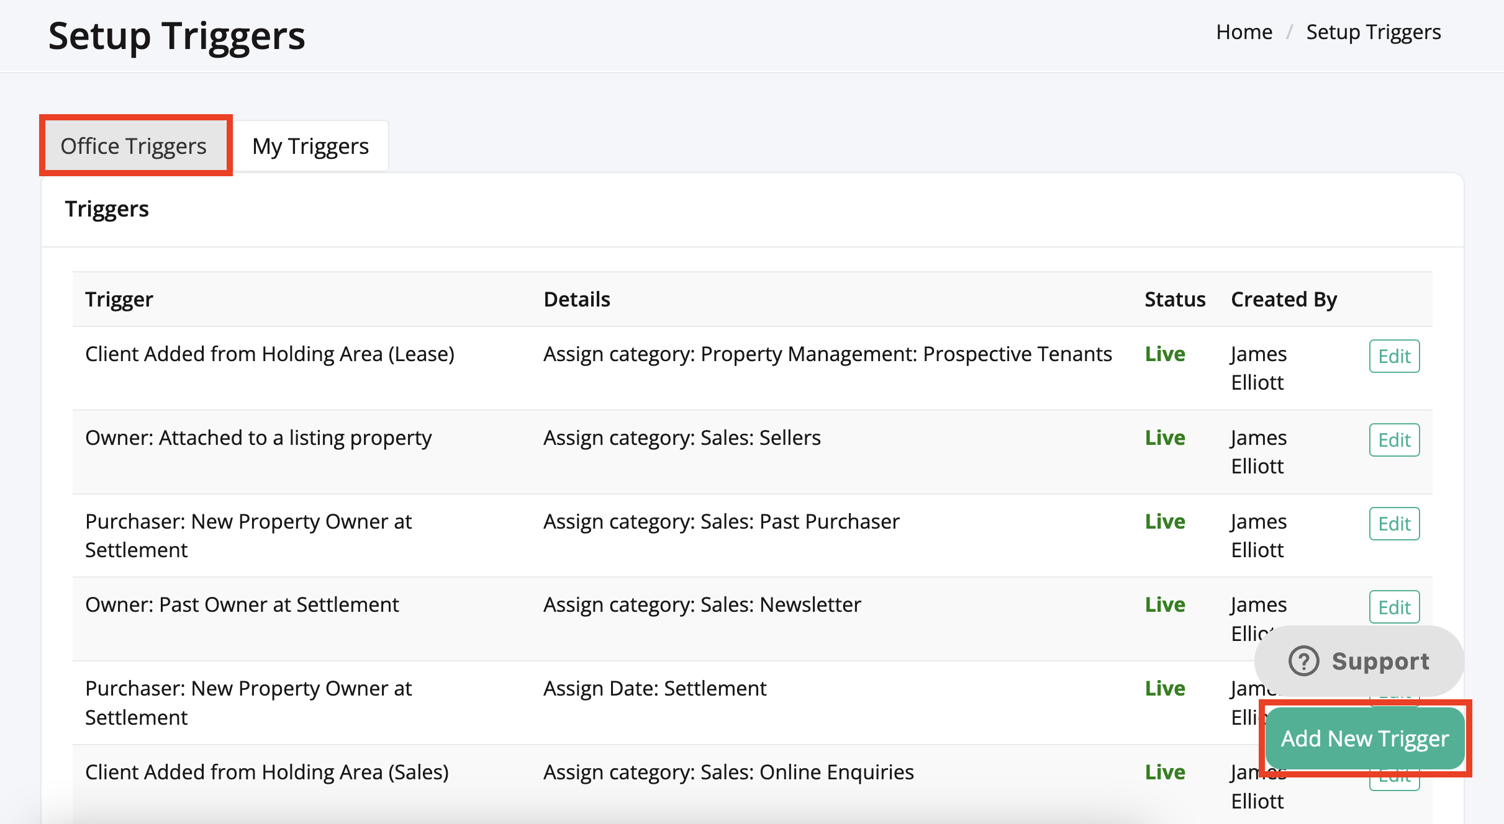Click the Assign Date: Settlement details cell

(x=655, y=688)
